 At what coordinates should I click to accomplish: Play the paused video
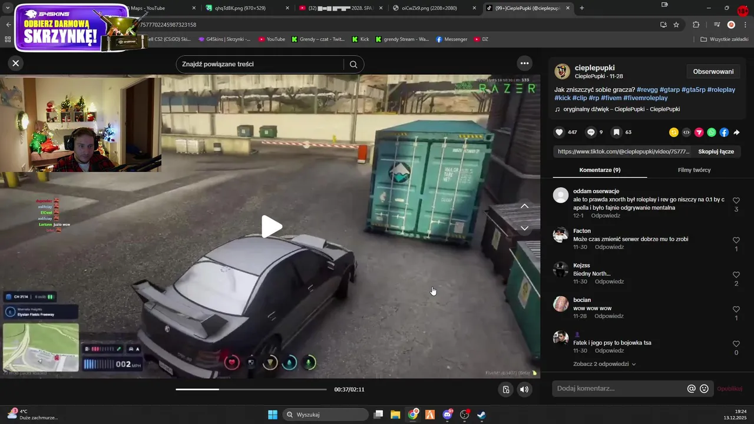tap(271, 227)
